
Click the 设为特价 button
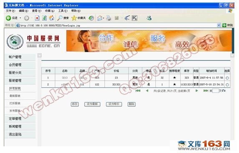114,104
